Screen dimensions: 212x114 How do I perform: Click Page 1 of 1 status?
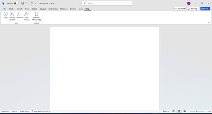[x=5, y=111]
